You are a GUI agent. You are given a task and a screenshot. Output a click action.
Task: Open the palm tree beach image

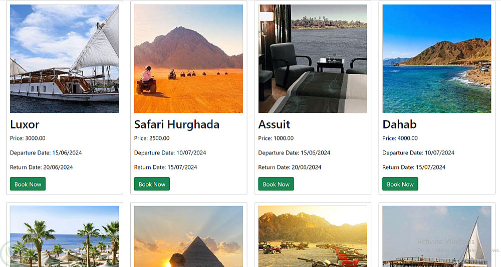pyautogui.click(x=64, y=236)
